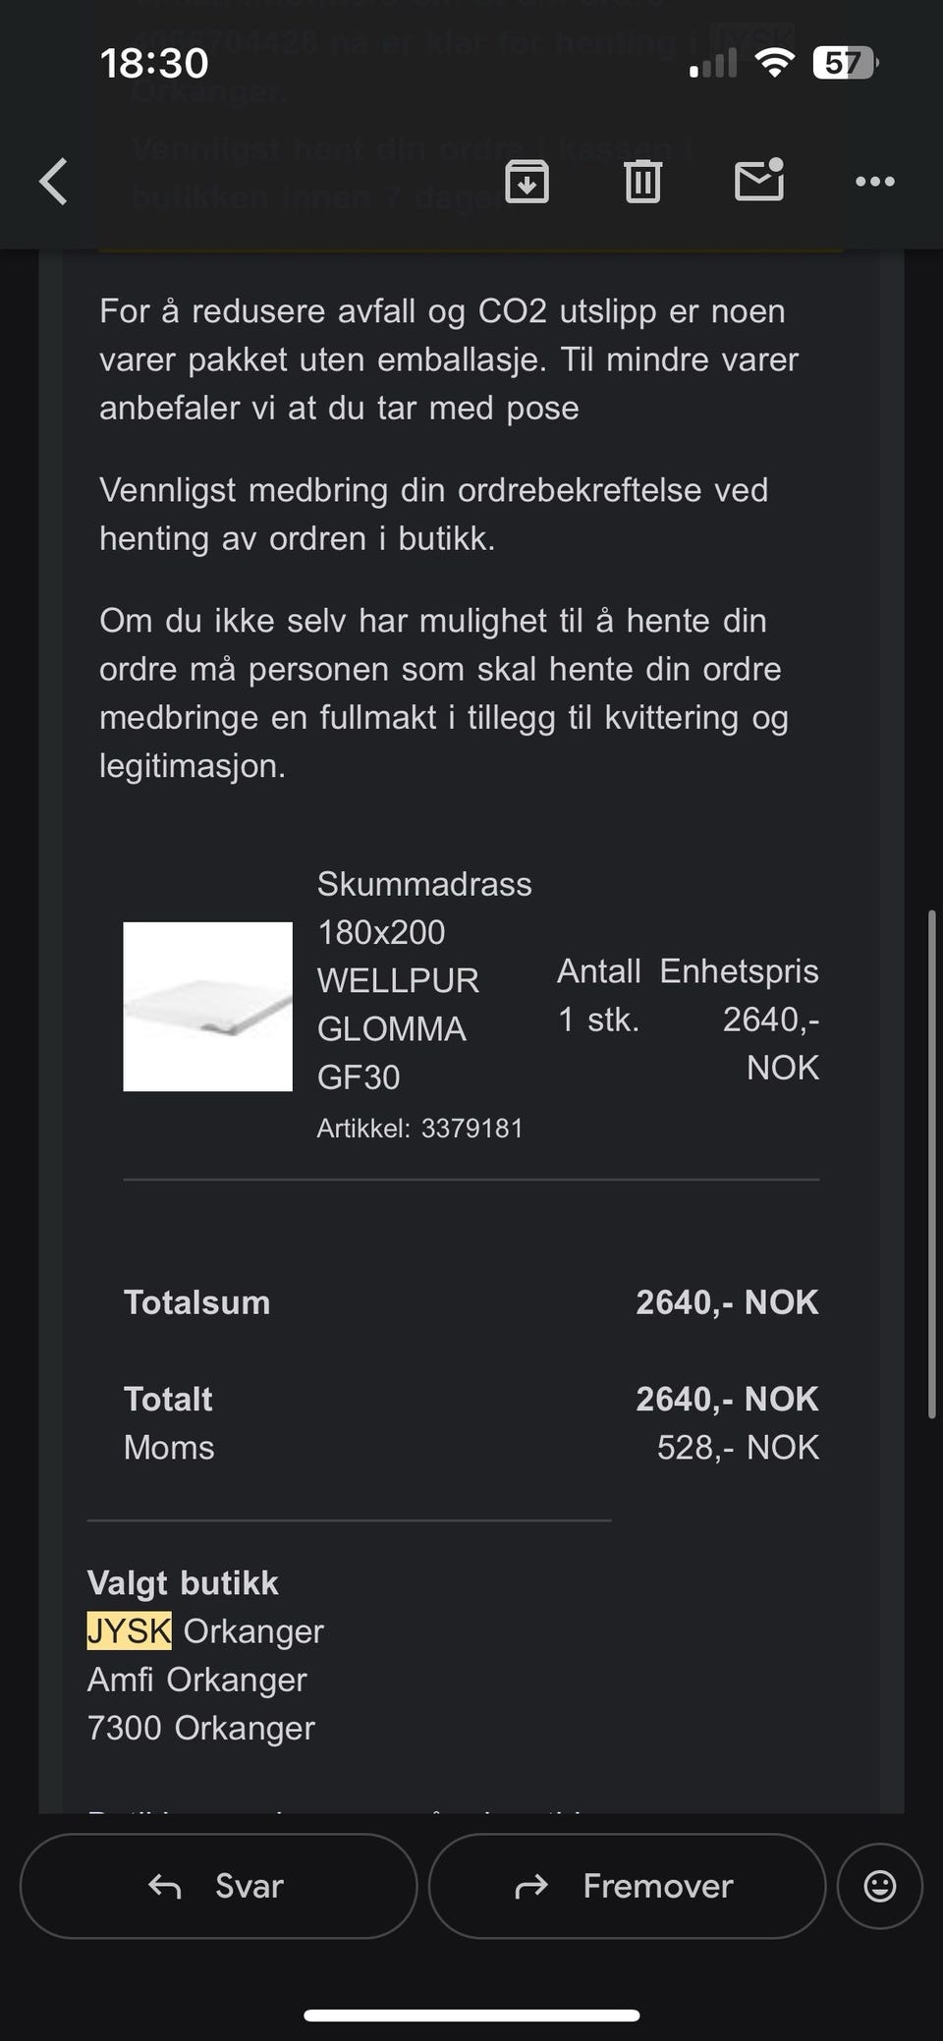Delete the email using the trash icon

[642, 182]
